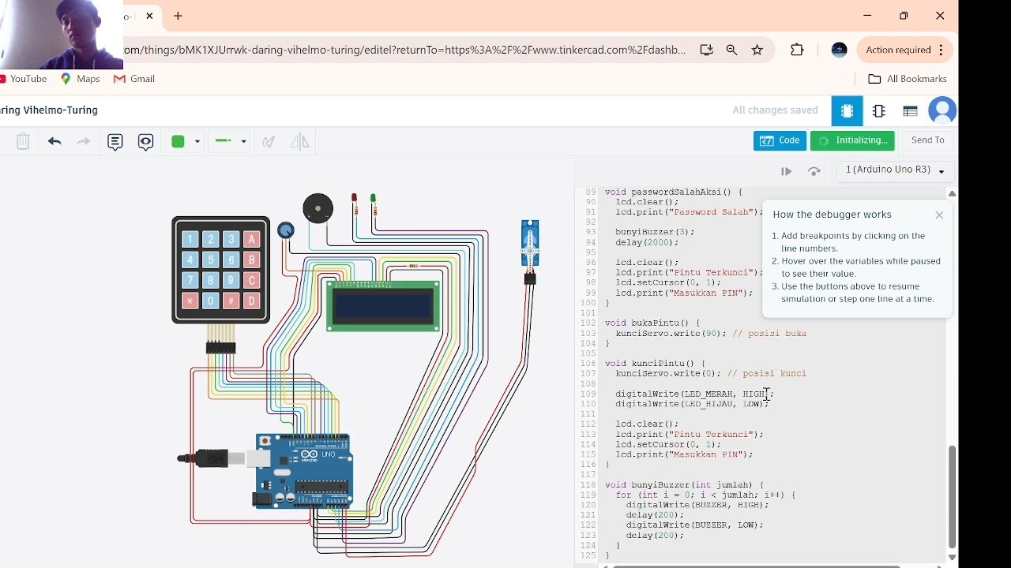This screenshot has height=568, width=1011.
Task: Open the user profile avatar
Action: 943,111
